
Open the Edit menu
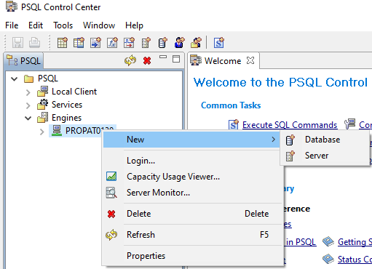tap(36, 25)
